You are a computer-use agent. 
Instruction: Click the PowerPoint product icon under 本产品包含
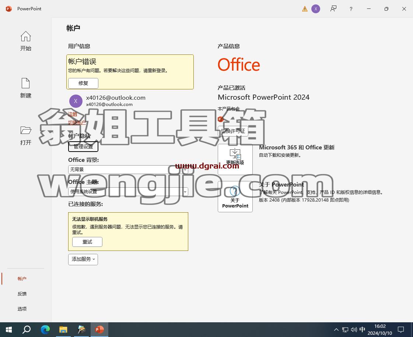[x=220, y=119]
